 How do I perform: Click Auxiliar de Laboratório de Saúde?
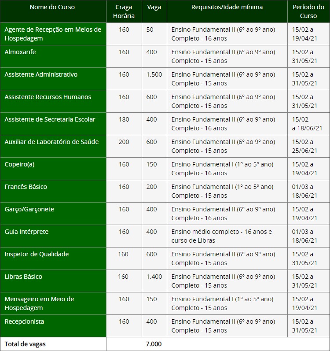click(x=51, y=142)
